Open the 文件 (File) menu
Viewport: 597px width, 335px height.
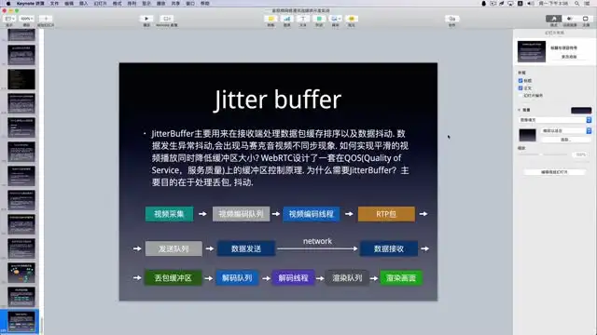pyautogui.click(x=54, y=3)
